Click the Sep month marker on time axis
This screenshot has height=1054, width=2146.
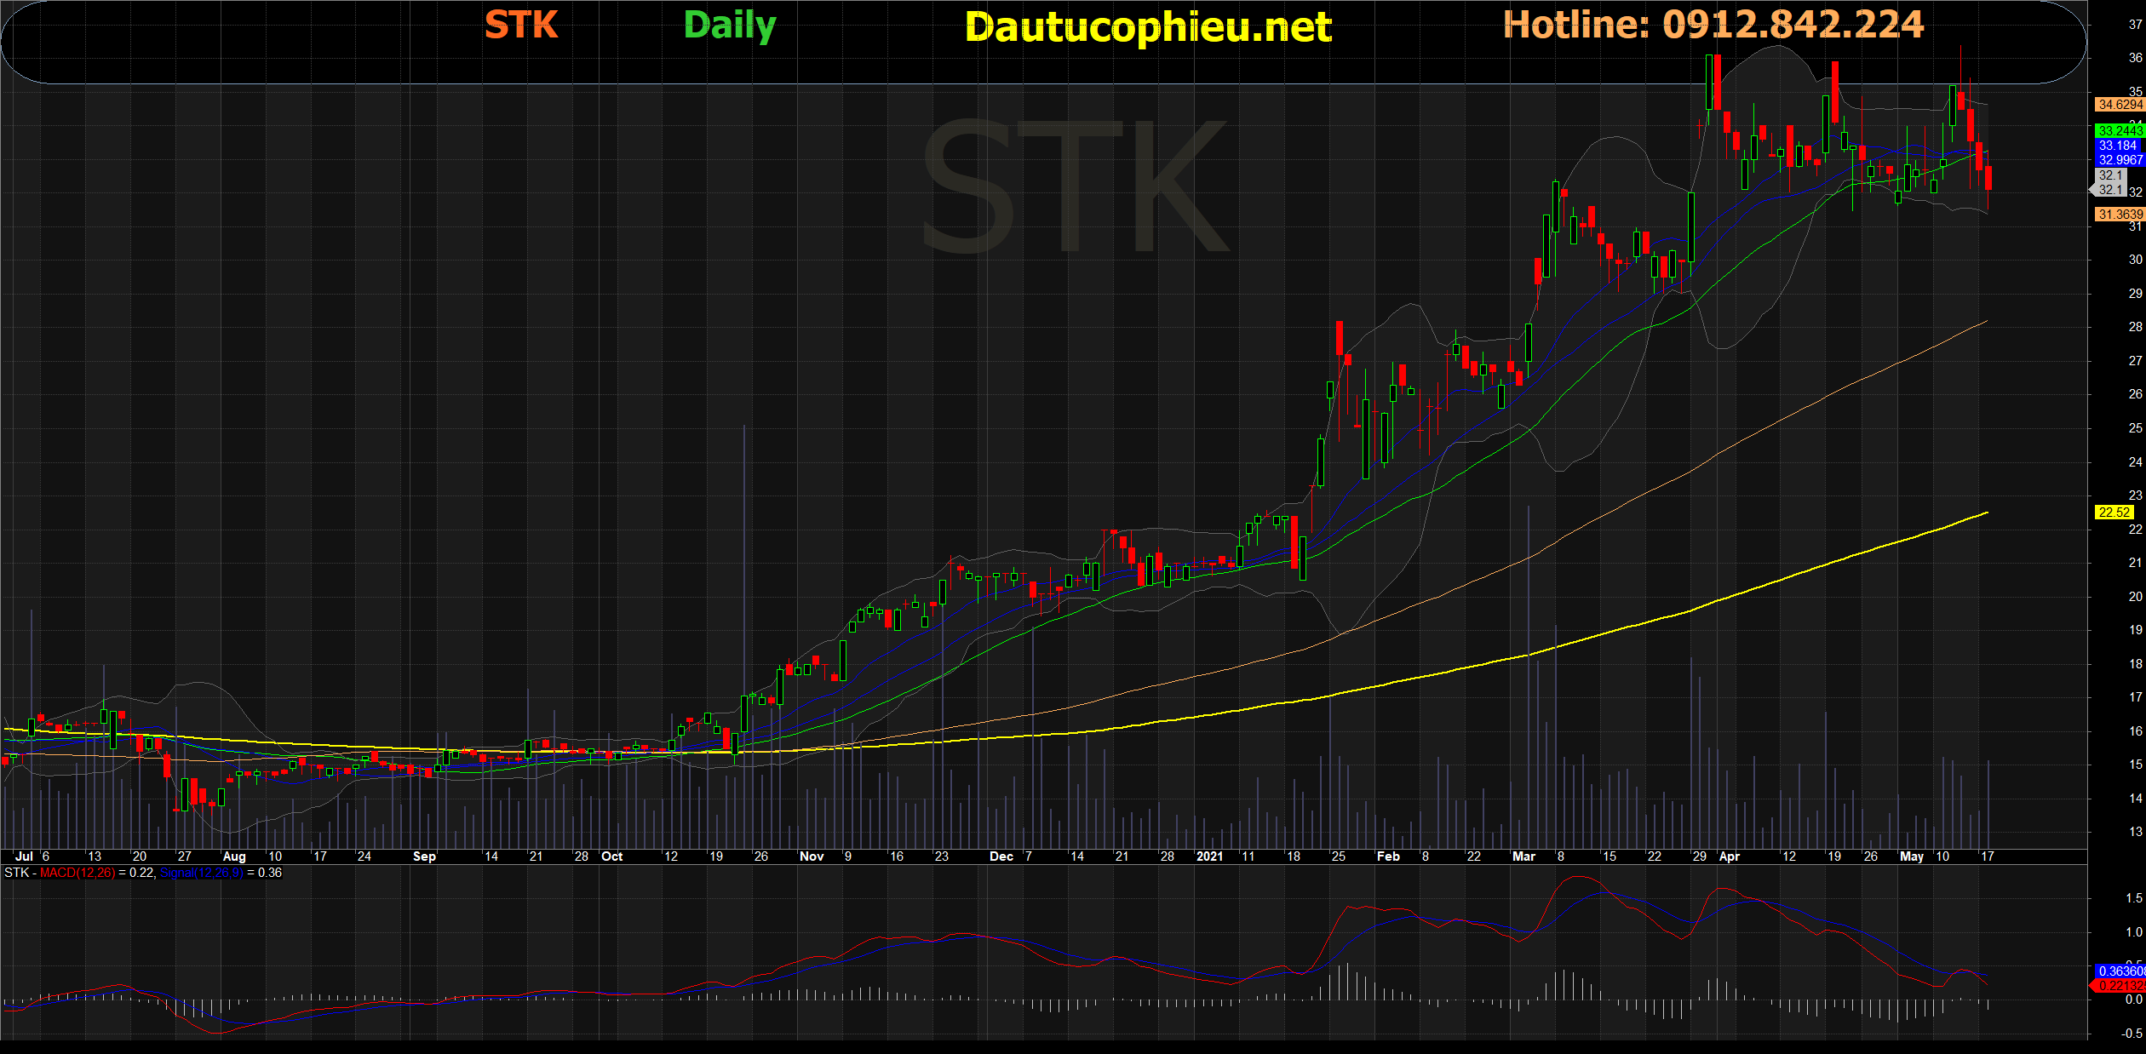[424, 856]
